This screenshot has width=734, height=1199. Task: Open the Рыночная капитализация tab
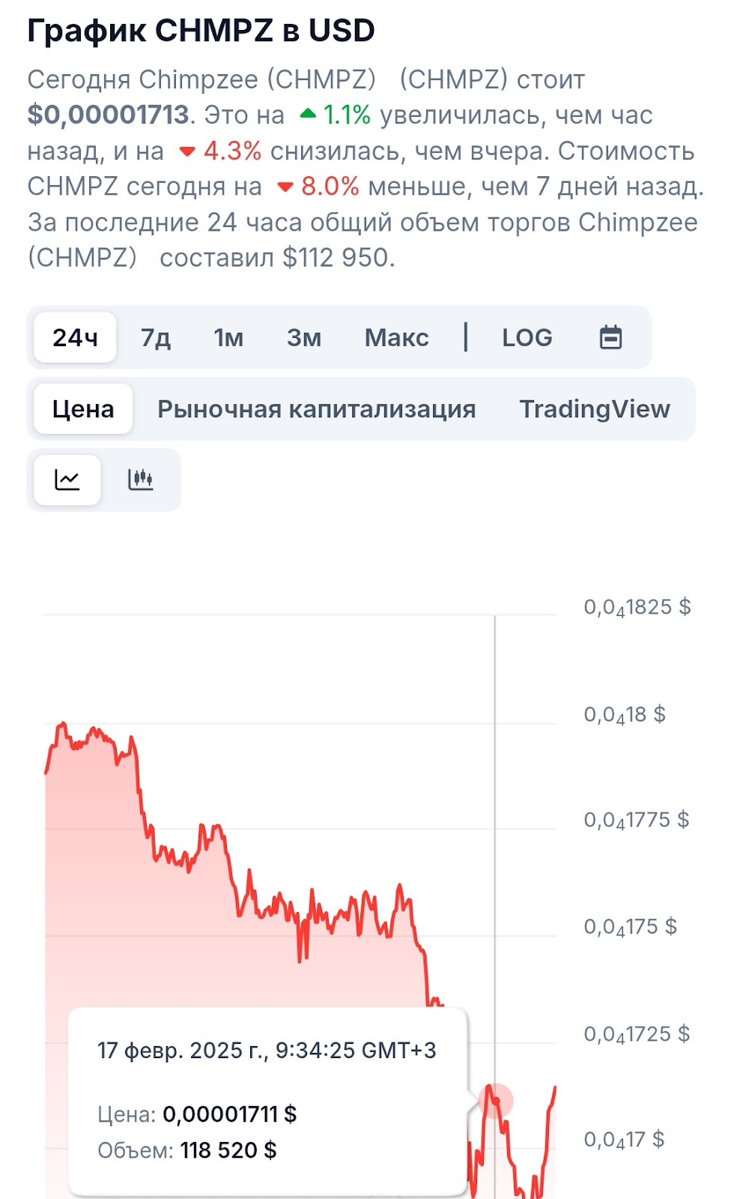(x=317, y=409)
